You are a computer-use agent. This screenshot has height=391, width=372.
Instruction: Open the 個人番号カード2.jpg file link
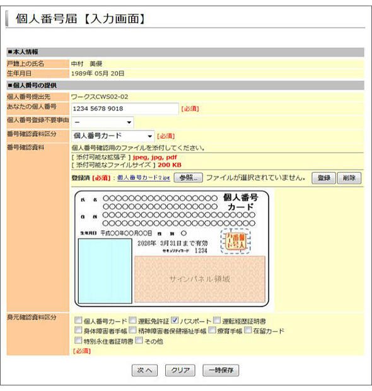click(144, 178)
